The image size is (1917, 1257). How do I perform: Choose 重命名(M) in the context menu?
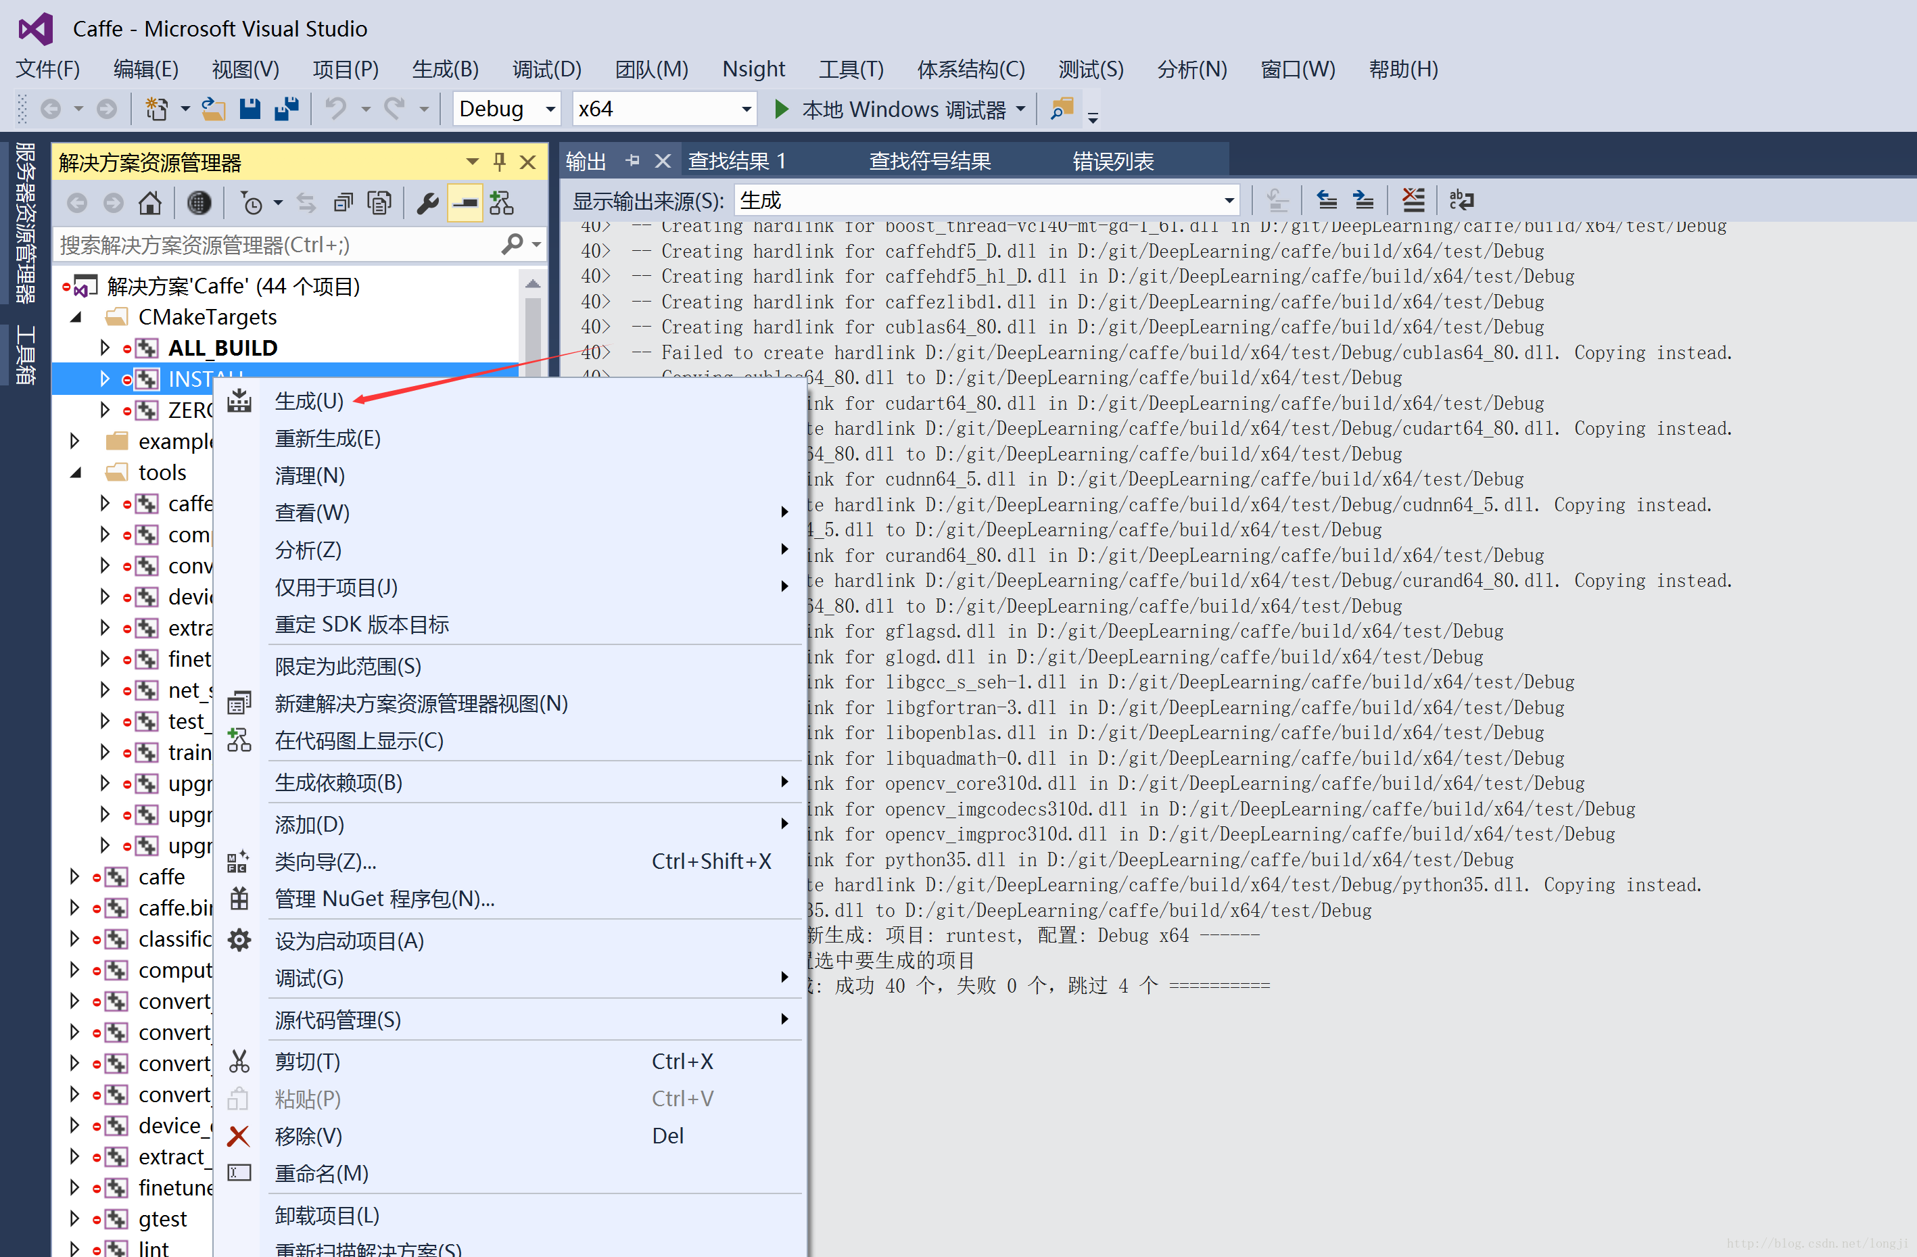click(x=321, y=1173)
